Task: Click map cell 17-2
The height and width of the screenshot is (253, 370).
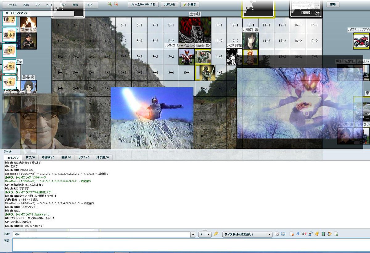Action: pos(314,41)
